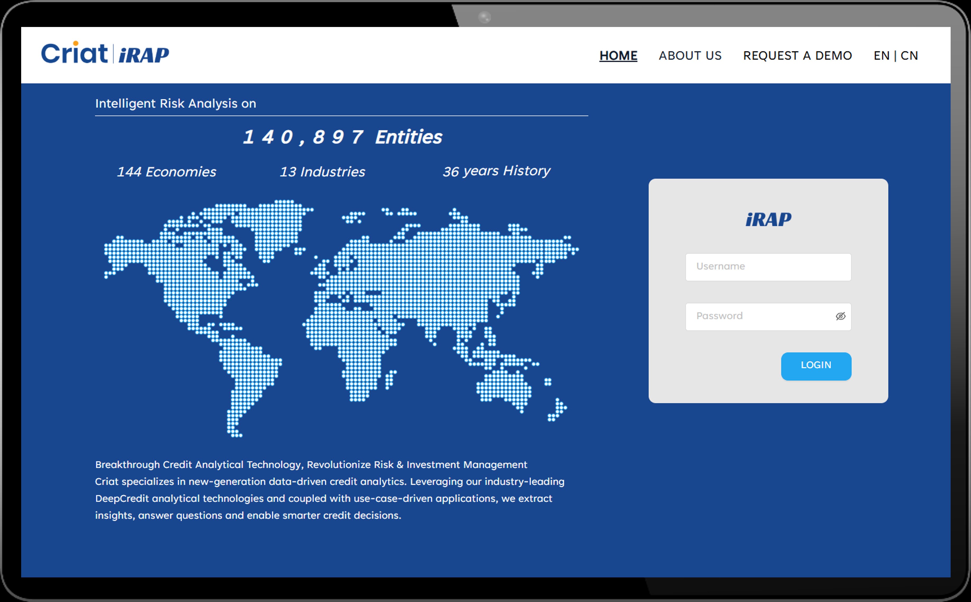Toggle password visibility eye icon
The image size is (971, 602).
click(x=840, y=316)
